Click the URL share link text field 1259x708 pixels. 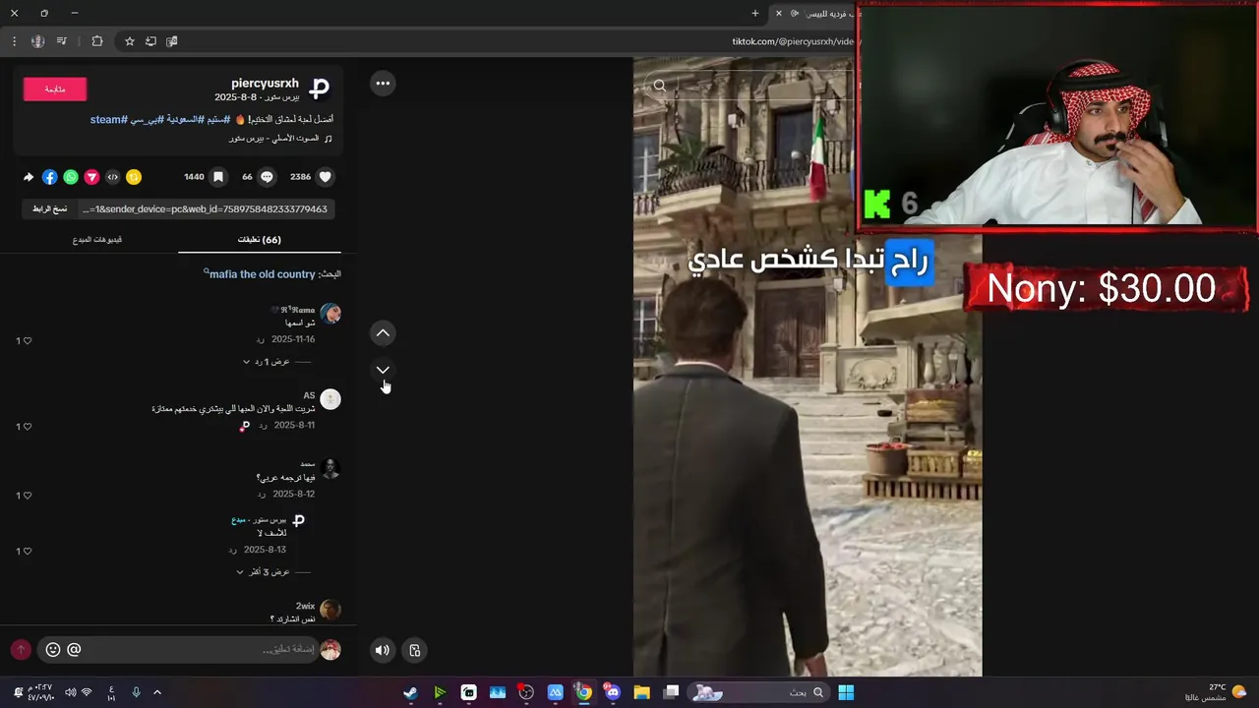(x=205, y=208)
